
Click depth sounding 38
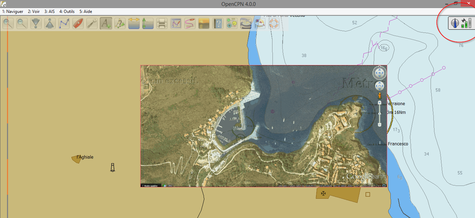point(304,56)
